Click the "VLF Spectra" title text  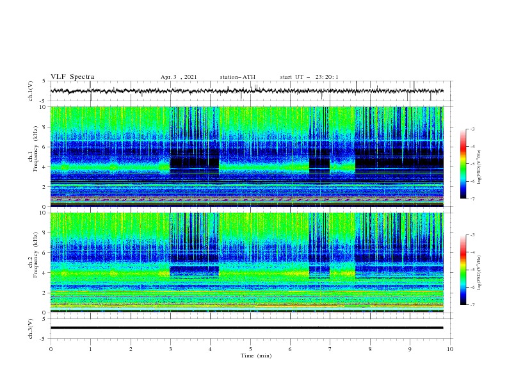coord(72,77)
